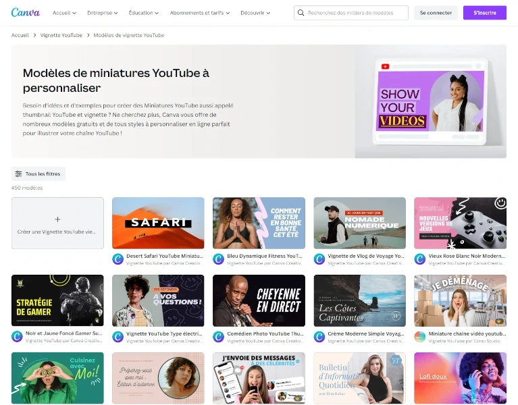Click the Se connecter button

coord(436,13)
